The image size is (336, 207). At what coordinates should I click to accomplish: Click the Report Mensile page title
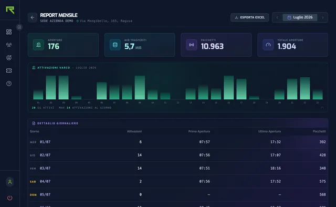tap(59, 15)
